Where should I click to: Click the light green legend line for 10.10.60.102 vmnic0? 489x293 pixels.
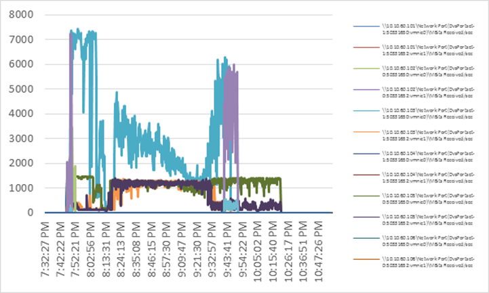[366, 68]
